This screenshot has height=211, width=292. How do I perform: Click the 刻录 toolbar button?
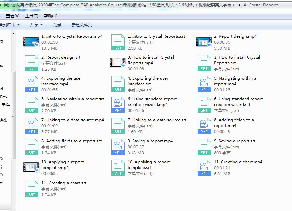click(57, 25)
